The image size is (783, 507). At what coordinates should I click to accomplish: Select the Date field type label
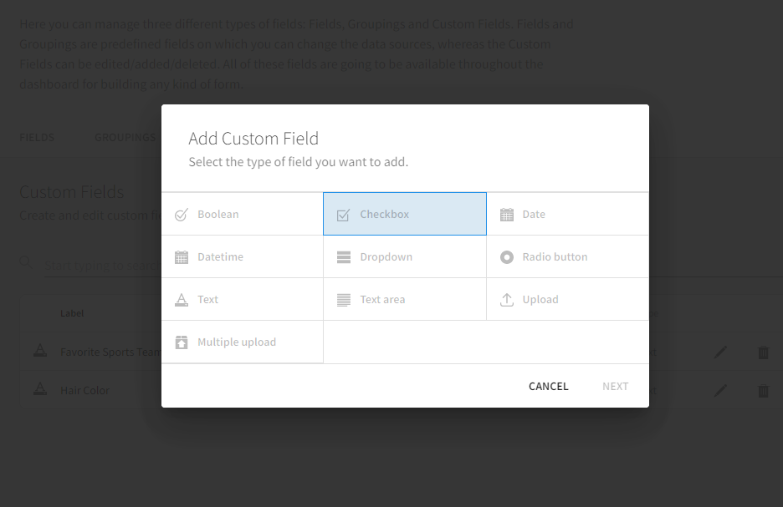pos(534,215)
